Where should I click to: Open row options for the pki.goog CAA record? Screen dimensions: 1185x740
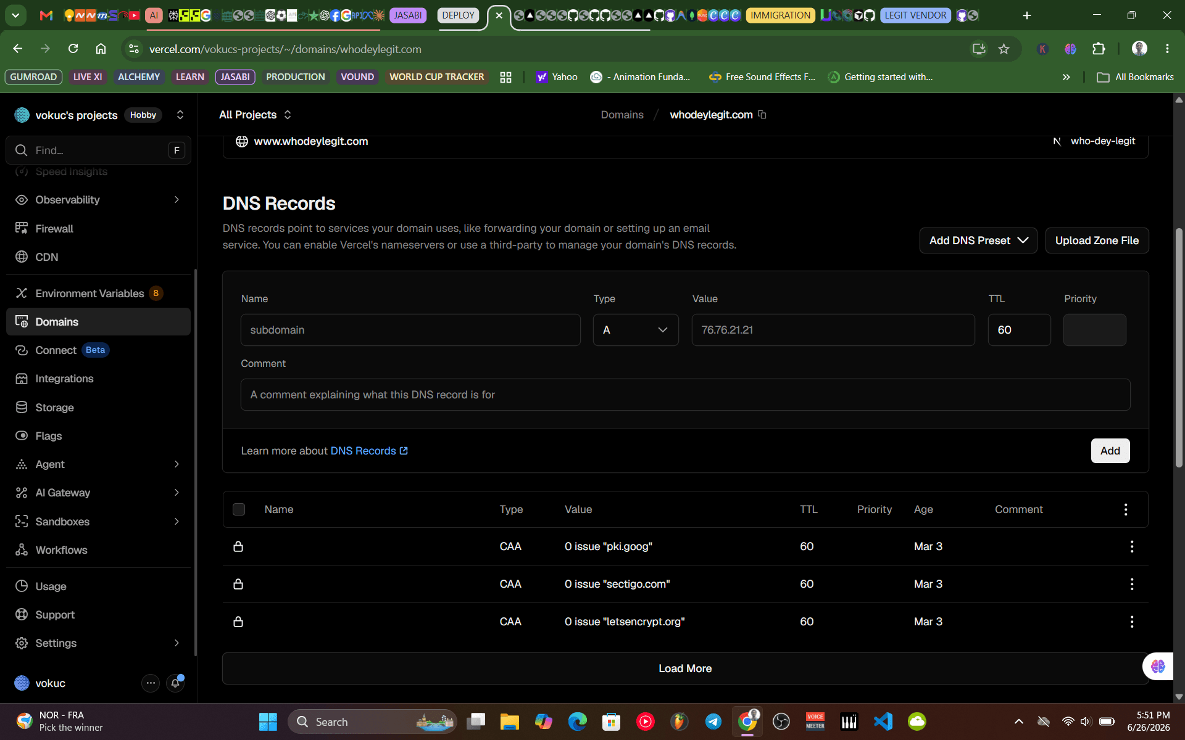(1132, 546)
